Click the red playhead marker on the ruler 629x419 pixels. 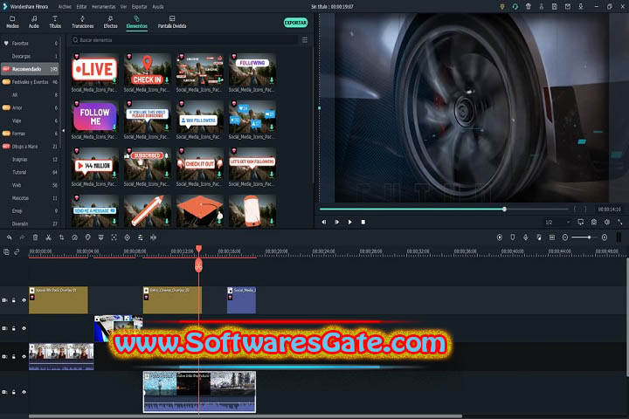(x=198, y=250)
